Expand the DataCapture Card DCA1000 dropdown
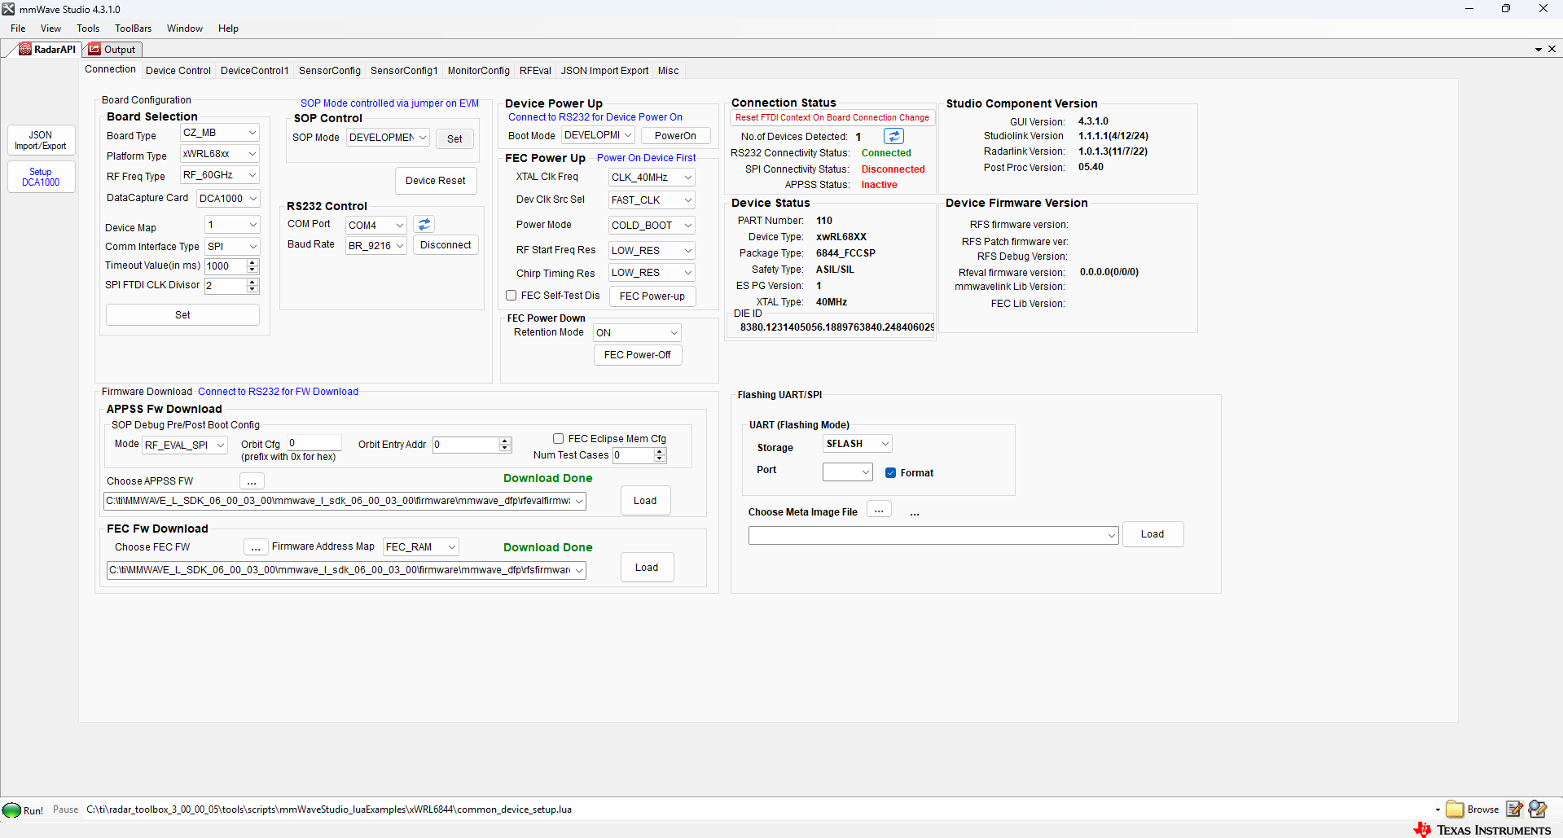This screenshot has width=1563, height=838. [x=228, y=199]
